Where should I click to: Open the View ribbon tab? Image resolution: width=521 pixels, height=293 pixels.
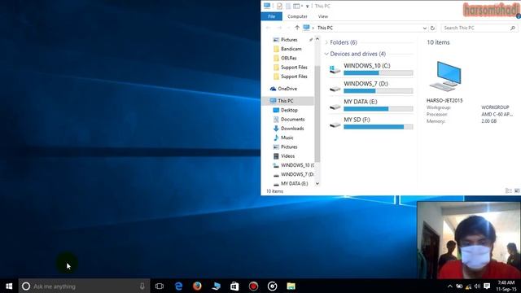tap(322, 16)
